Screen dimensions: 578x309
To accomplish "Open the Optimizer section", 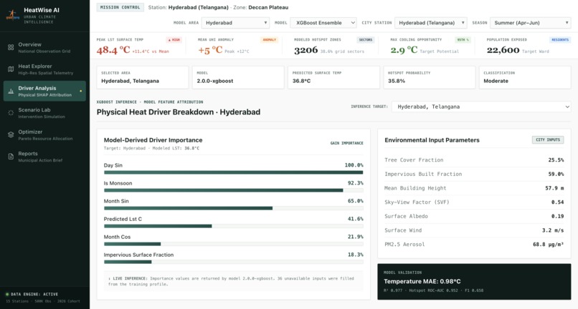I will [x=44, y=134].
